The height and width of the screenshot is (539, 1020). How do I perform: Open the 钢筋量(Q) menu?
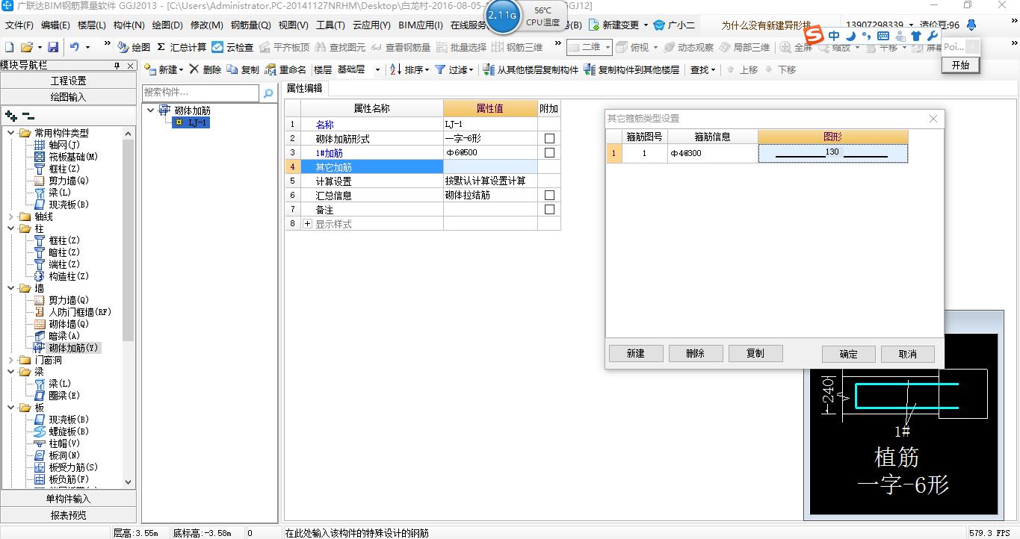(x=251, y=25)
